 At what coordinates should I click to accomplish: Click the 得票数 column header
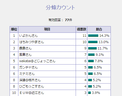tap(82, 29)
